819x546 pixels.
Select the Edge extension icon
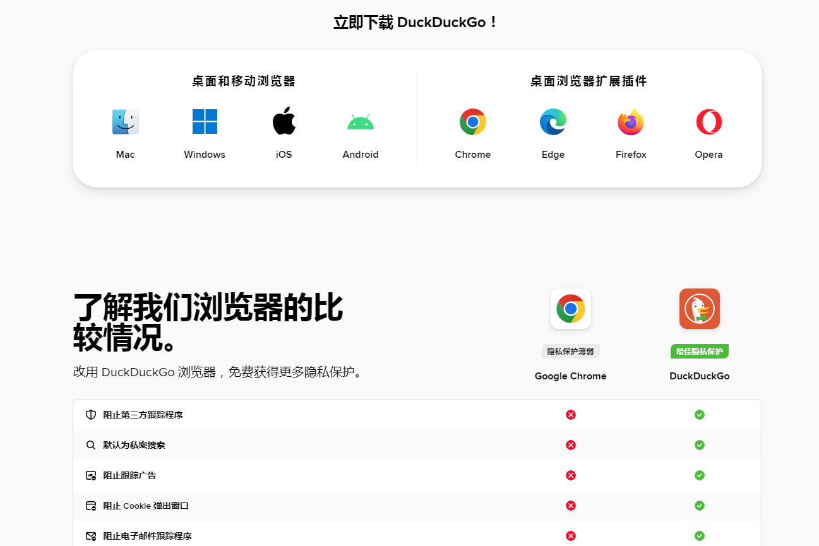[x=553, y=122]
